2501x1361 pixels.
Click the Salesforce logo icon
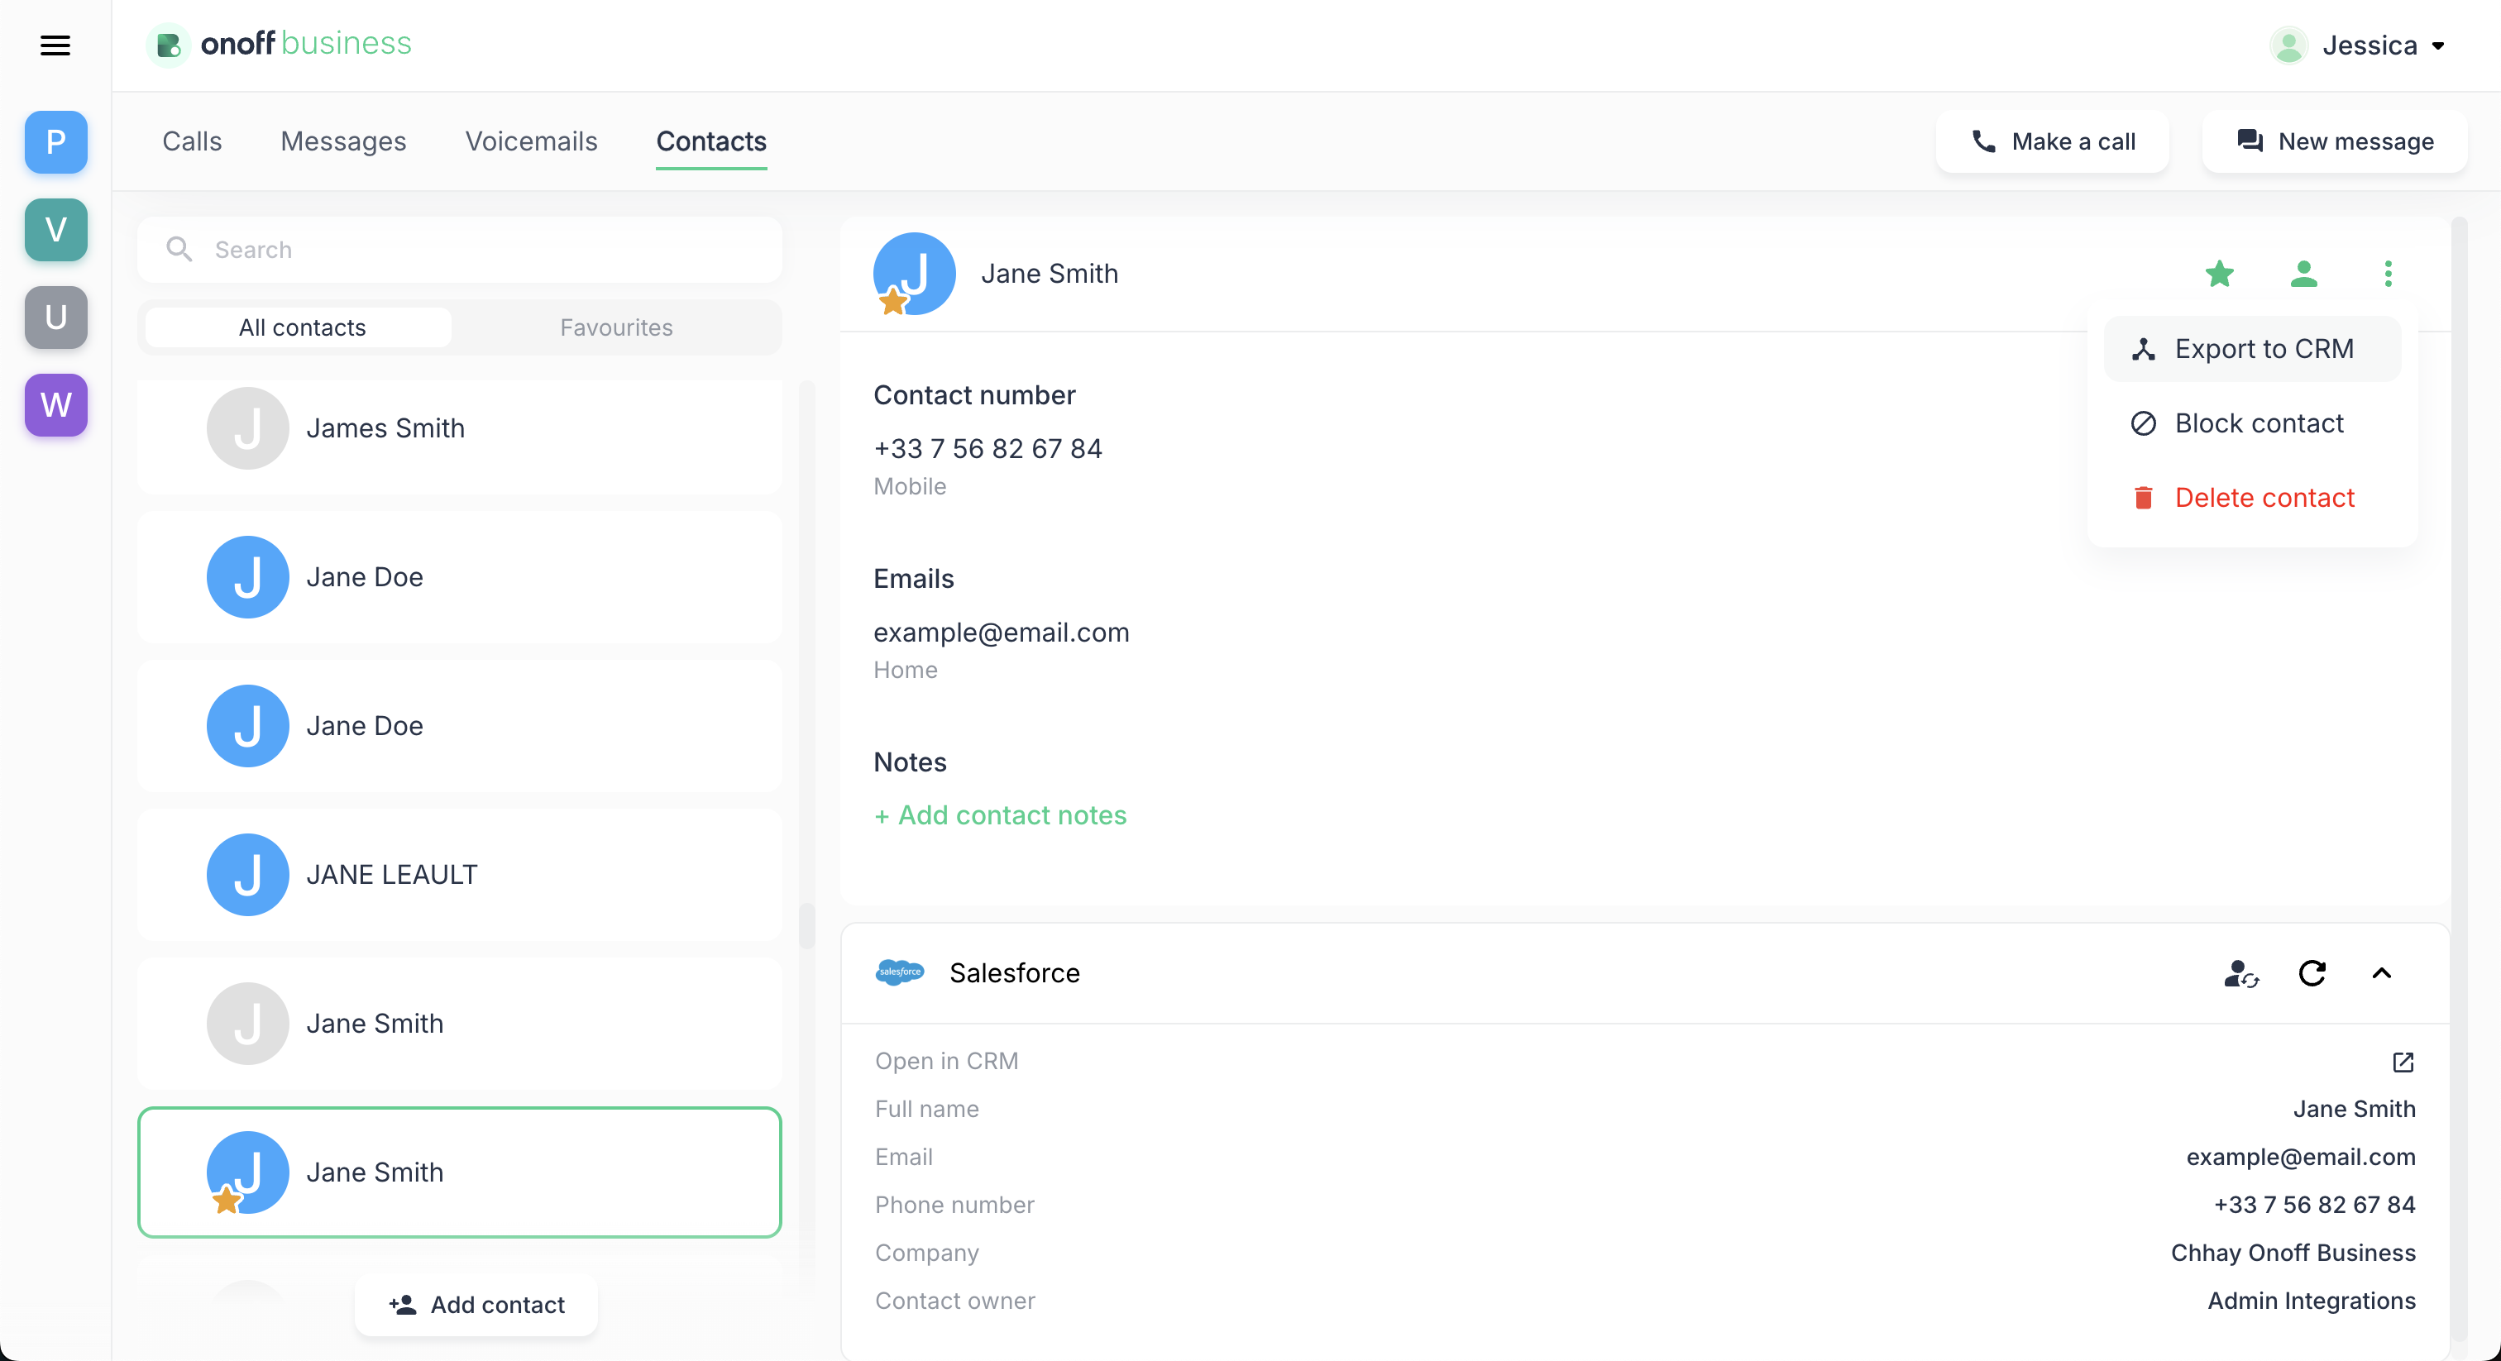point(899,972)
